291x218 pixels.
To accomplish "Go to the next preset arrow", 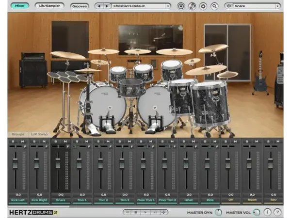I will click(x=107, y=6).
